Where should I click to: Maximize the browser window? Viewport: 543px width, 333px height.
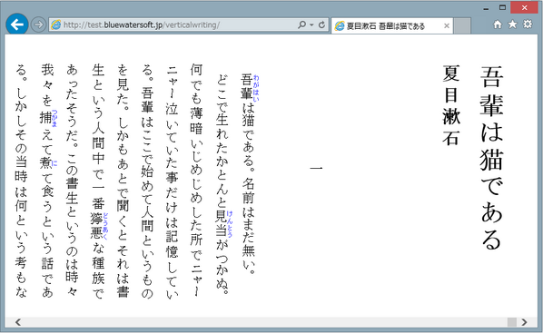[x=502, y=7]
